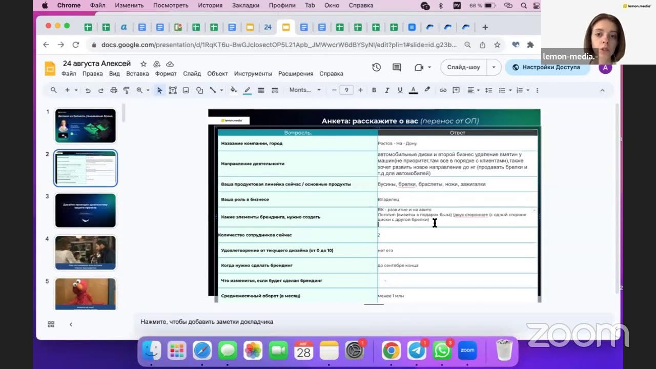
Task: Open the 'Слайд-шоу' options dropdown arrow
Action: 494,67
